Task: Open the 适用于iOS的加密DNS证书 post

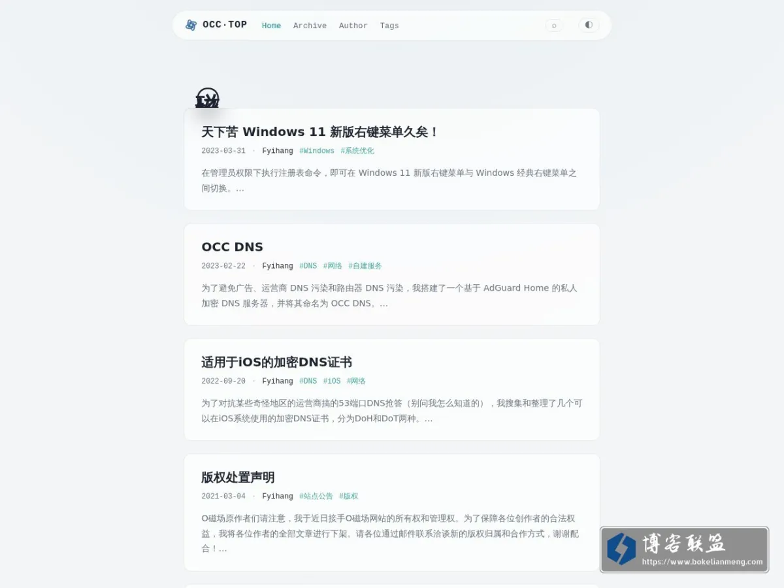Action: tap(276, 362)
